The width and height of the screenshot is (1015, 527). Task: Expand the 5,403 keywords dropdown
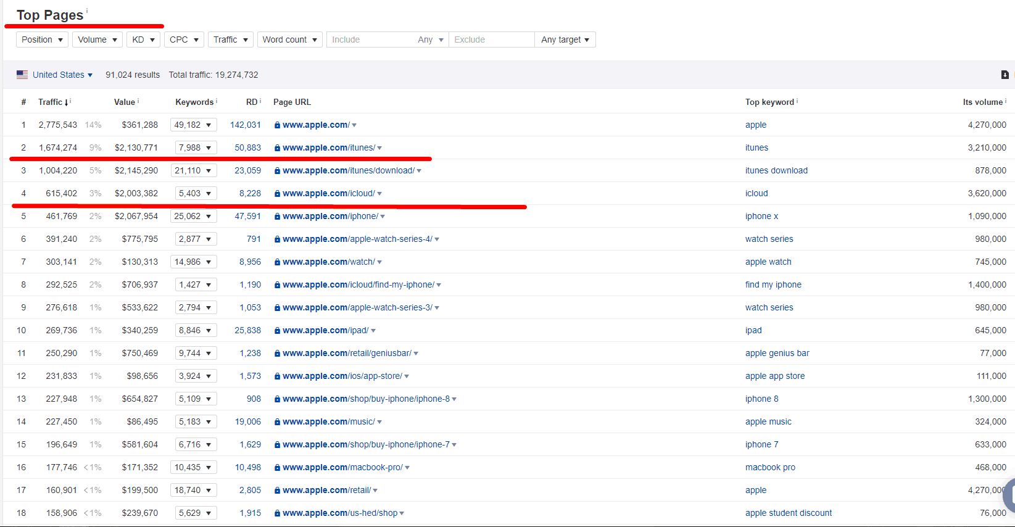pyautogui.click(x=196, y=193)
